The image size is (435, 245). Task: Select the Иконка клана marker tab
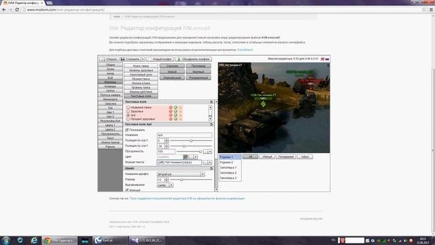click(x=141, y=83)
